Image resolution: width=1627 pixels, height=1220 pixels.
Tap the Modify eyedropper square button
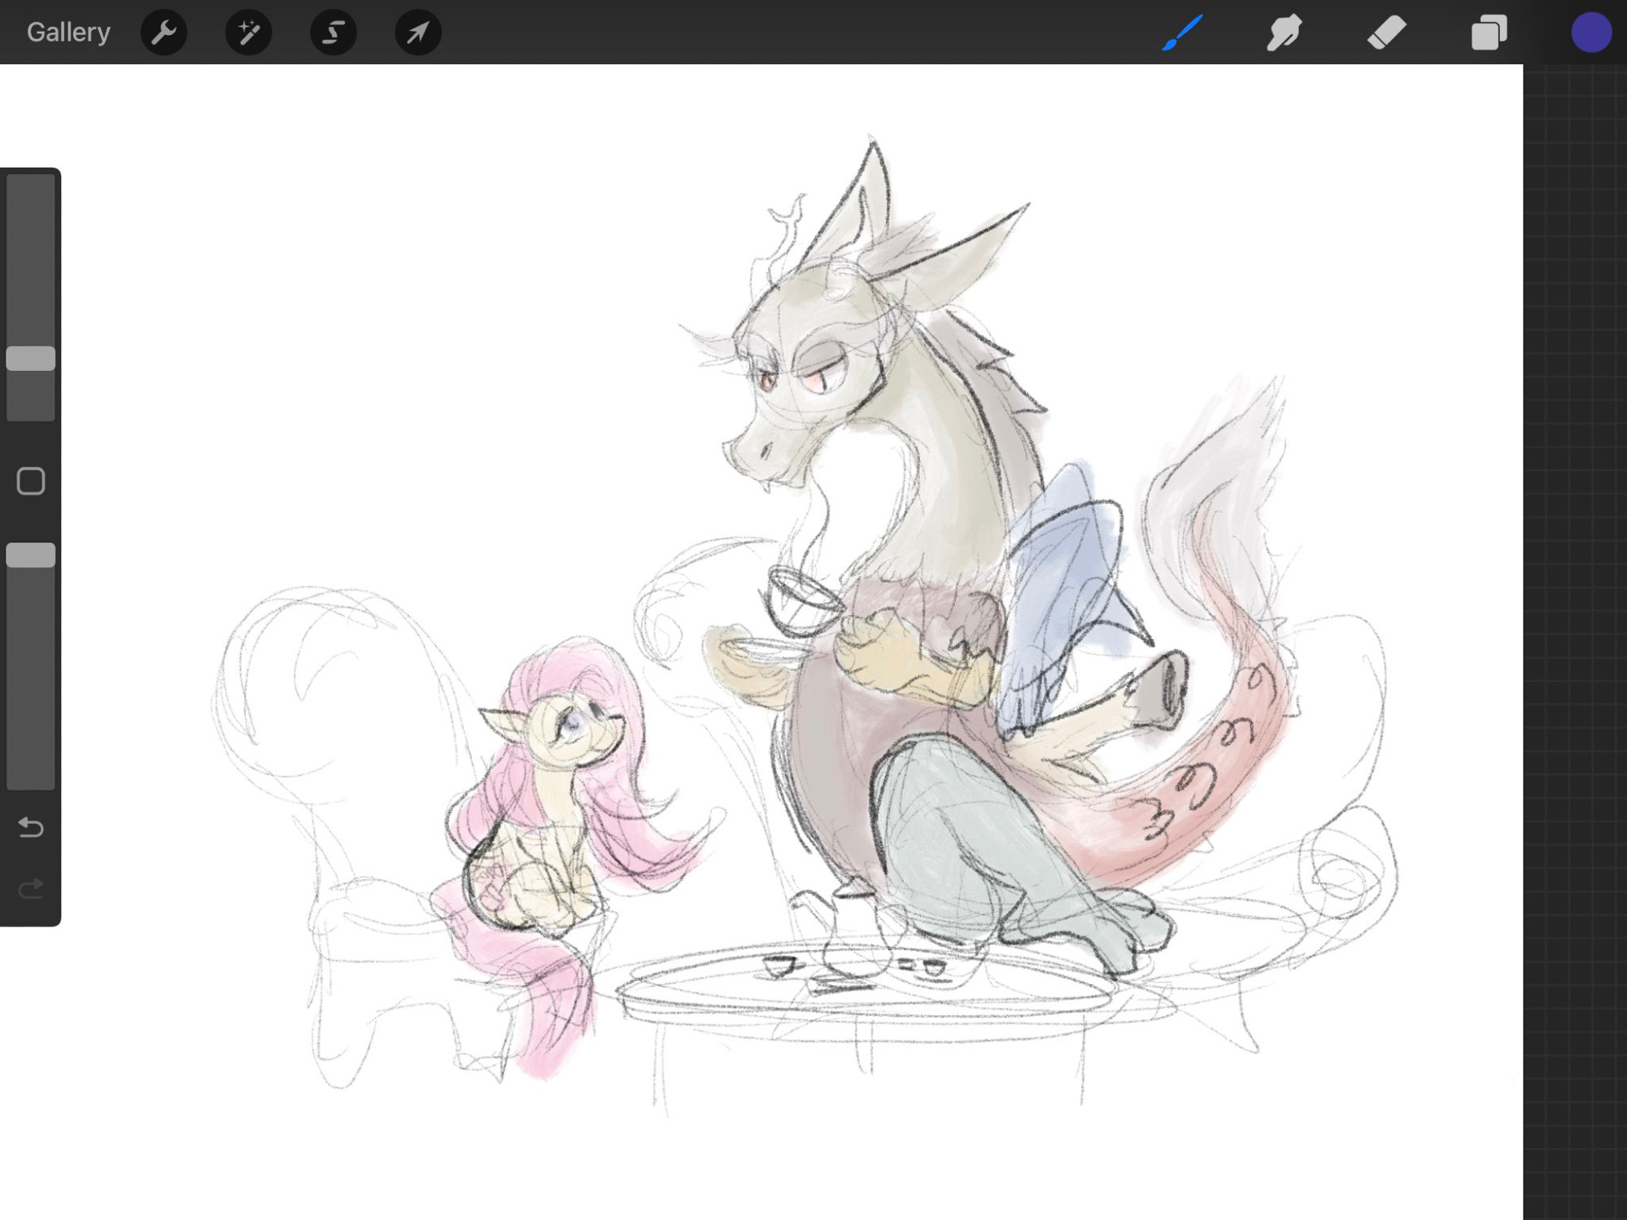(x=31, y=481)
